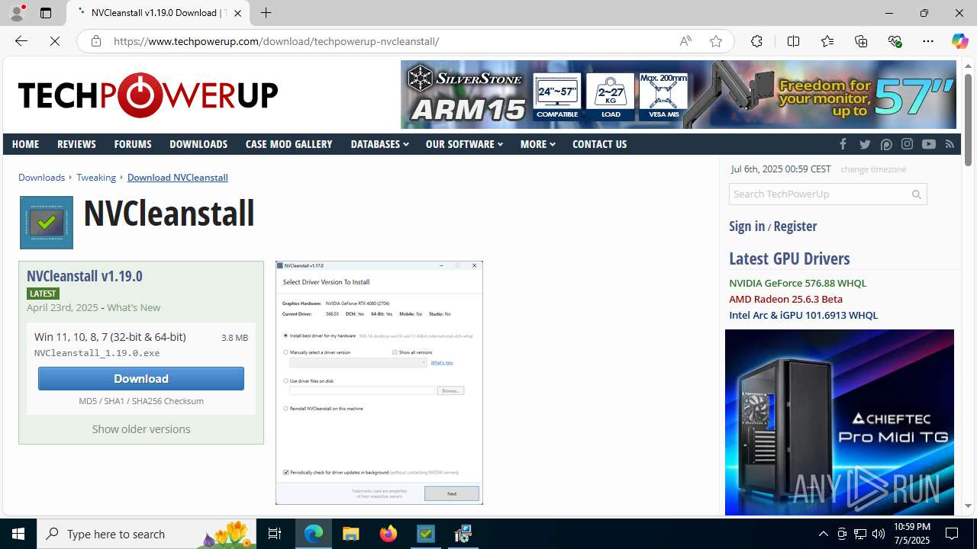
Task: Close the NVCleanstall tab
Action: coord(237,13)
